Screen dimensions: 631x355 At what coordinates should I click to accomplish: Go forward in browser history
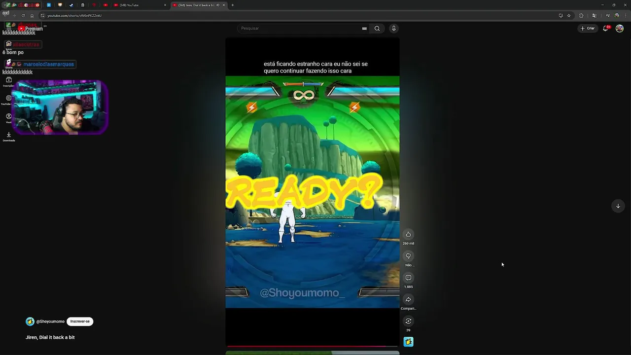point(14,15)
